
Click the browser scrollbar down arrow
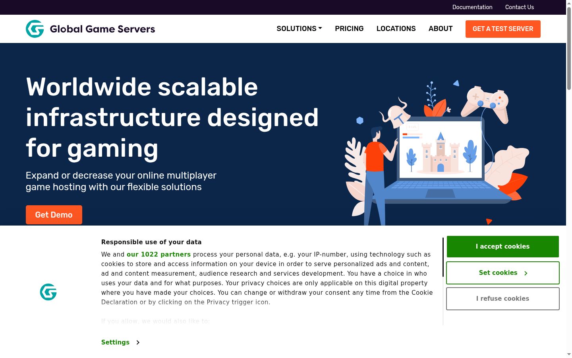point(569,354)
